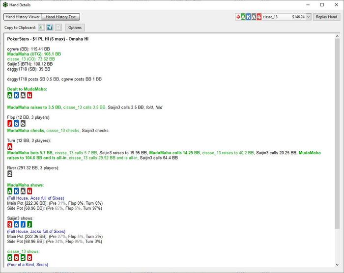
Task: Click the Replay Hand button
Action: (326, 17)
